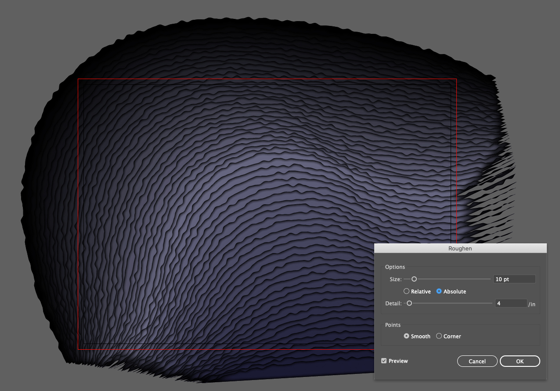Screen dimensions: 560x391
Task: Click the Options section label
Action: pyautogui.click(x=395, y=267)
